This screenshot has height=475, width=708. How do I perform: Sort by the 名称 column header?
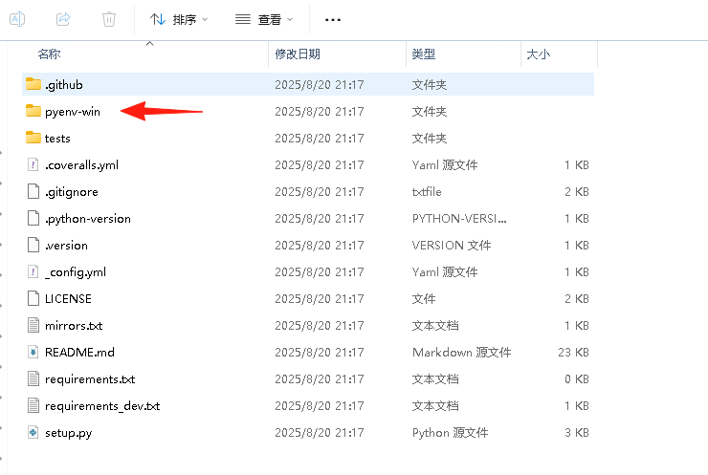(x=49, y=54)
